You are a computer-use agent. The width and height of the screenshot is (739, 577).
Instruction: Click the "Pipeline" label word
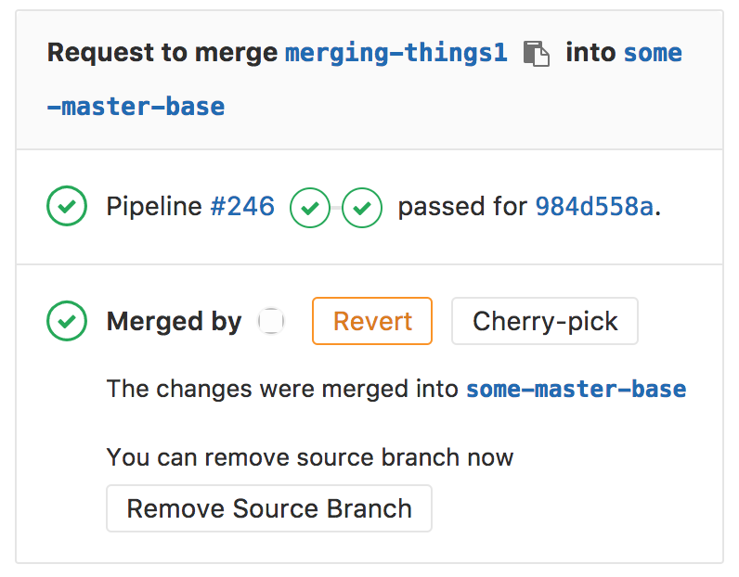point(154,207)
